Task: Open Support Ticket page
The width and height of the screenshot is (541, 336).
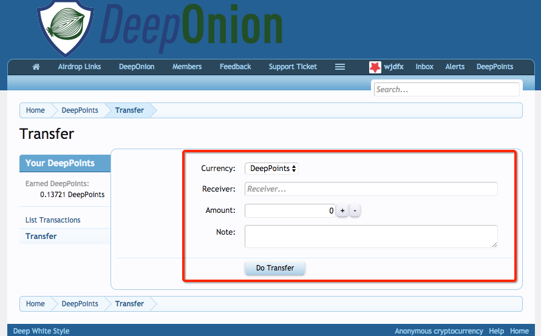Action: (293, 67)
